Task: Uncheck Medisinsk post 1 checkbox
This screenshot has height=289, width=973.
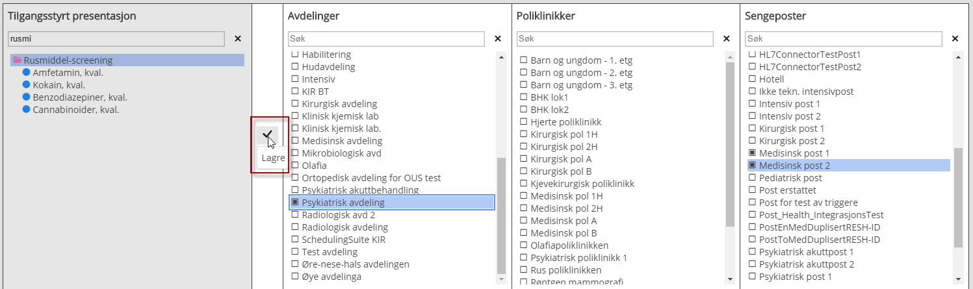Action: (x=752, y=153)
